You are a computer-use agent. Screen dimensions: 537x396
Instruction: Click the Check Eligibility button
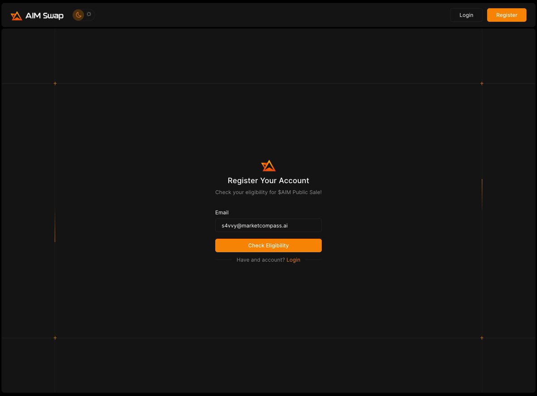click(x=268, y=245)
